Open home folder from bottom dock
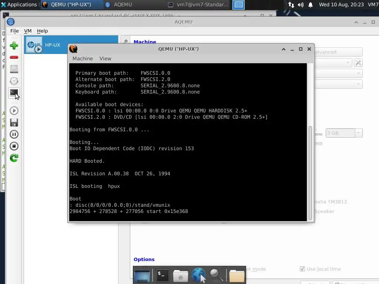 pos(180,275)
